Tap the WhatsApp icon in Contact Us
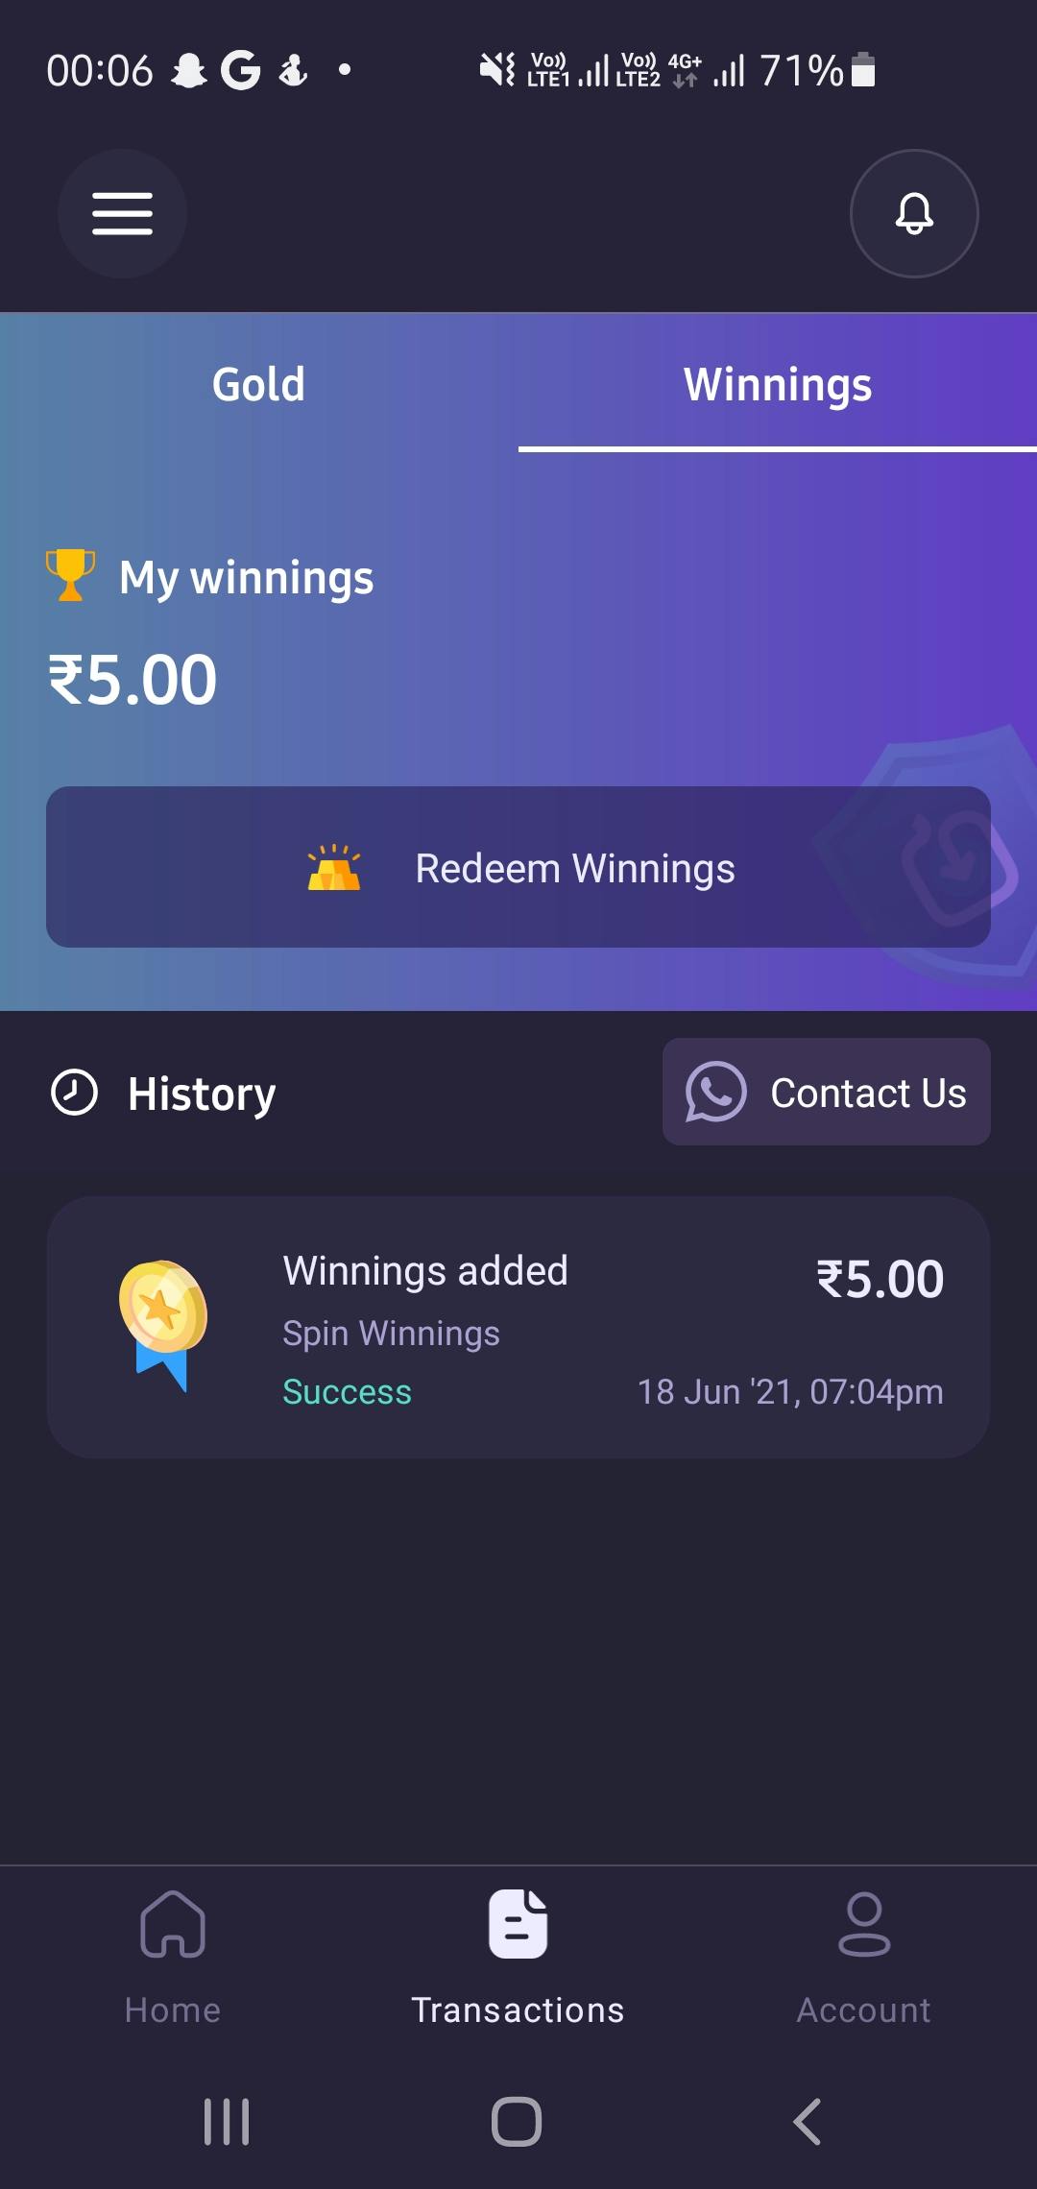The image size is (1037, 2189). (715, 1092)
